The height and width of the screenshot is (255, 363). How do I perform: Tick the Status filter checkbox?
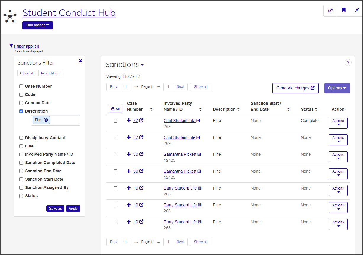[x=21, y=196]
